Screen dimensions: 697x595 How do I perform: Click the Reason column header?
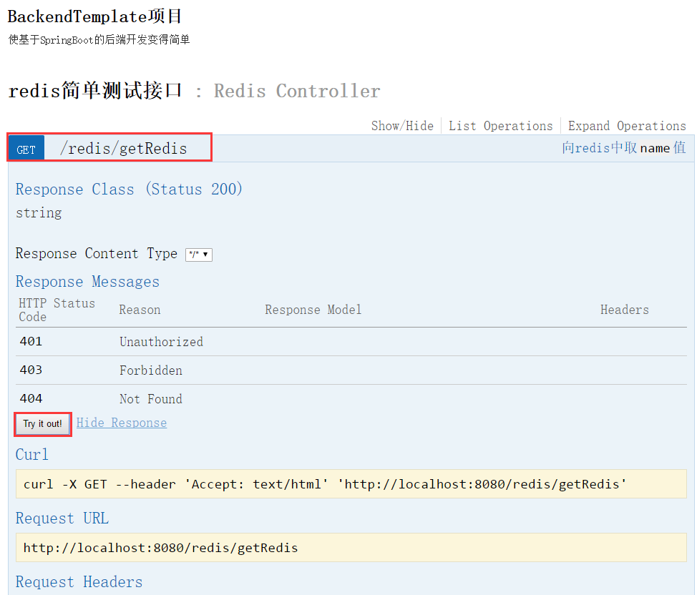140,310
